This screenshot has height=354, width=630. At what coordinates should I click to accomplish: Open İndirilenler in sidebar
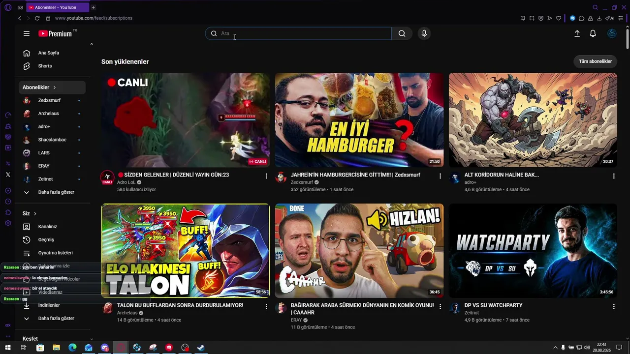[52, 305]
